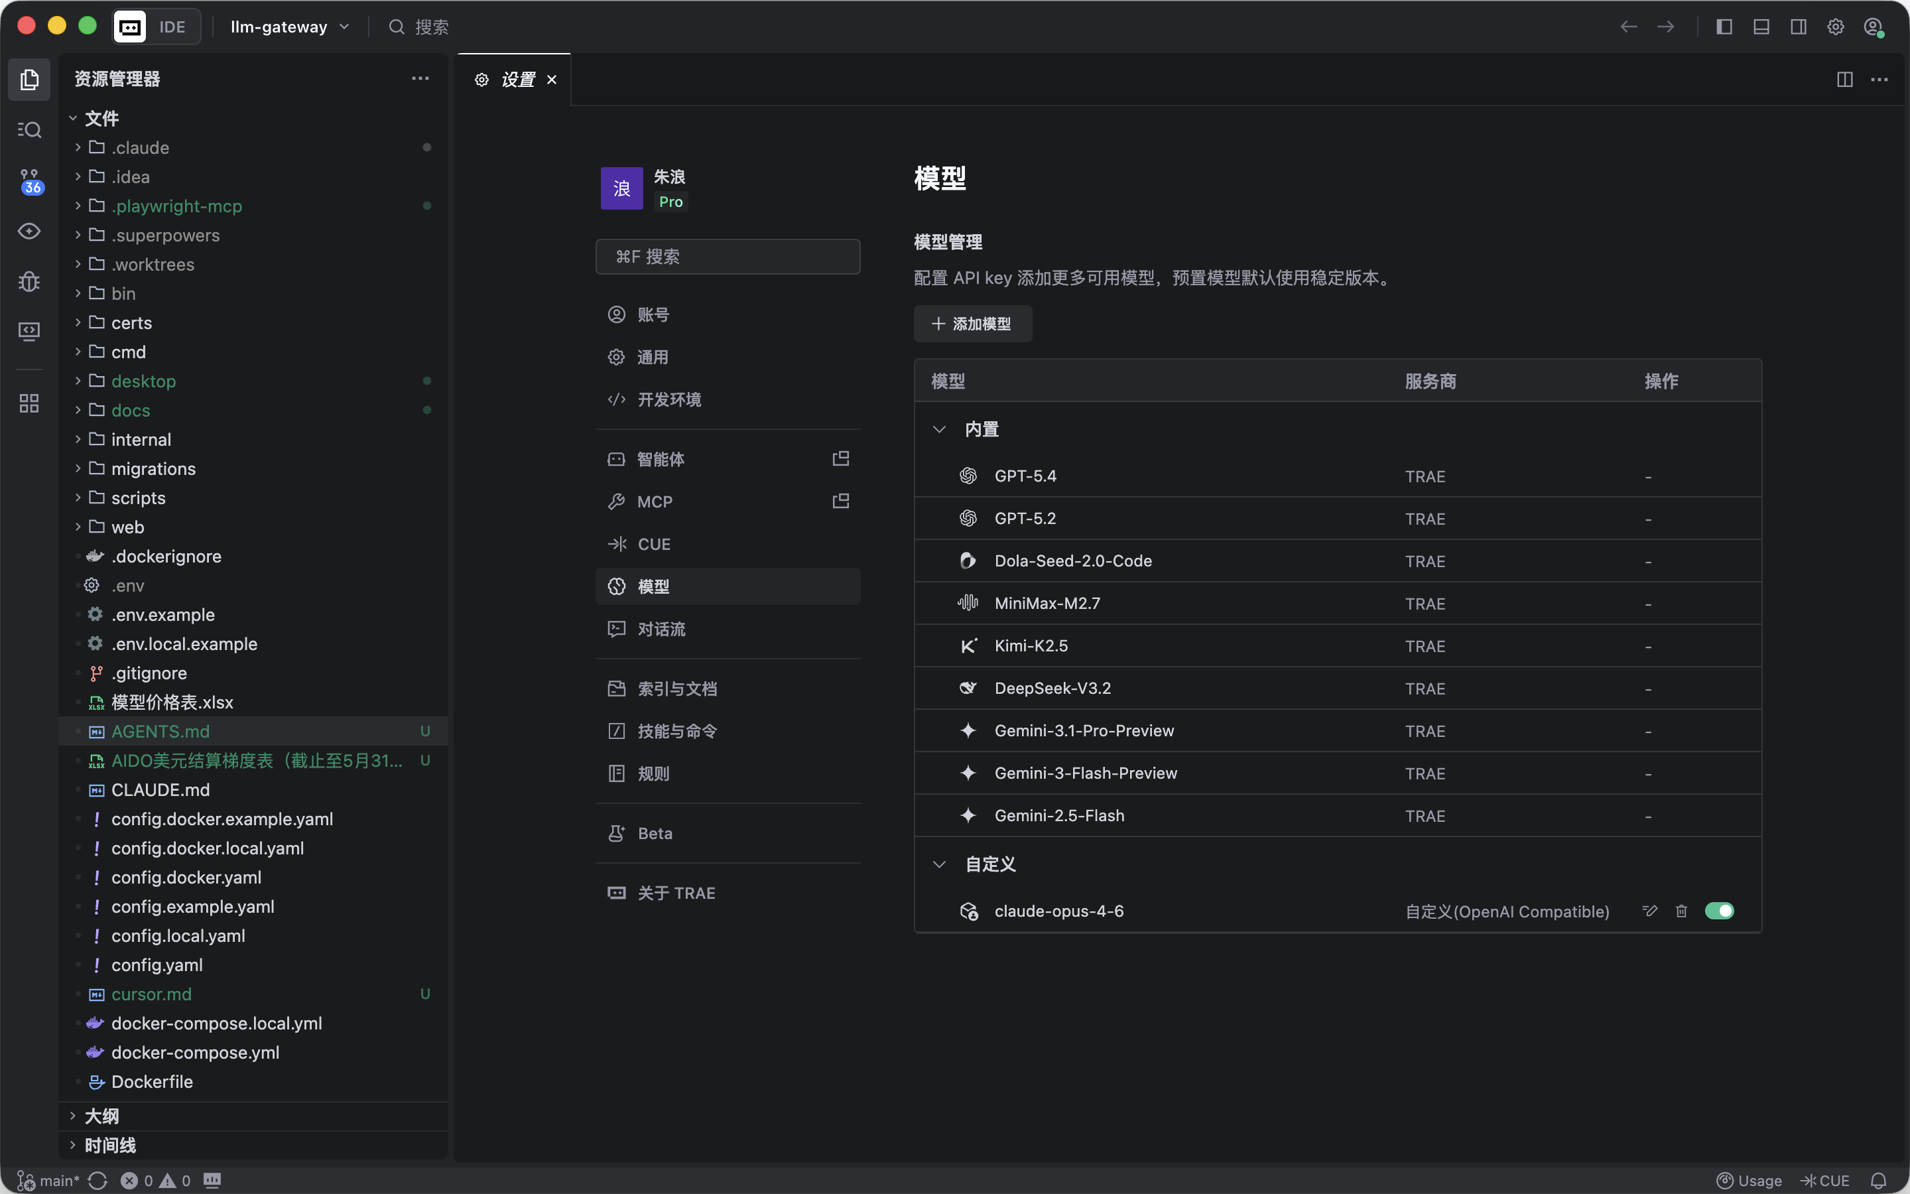The height and width of the screenshot is (1194, 1910).
Task: Open the extensions grid icon in activity bar
Action: pos(29,403)
